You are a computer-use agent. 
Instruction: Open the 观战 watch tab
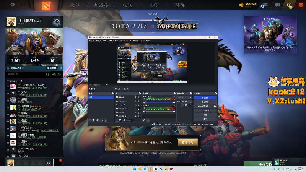click(x=127, y=5)
